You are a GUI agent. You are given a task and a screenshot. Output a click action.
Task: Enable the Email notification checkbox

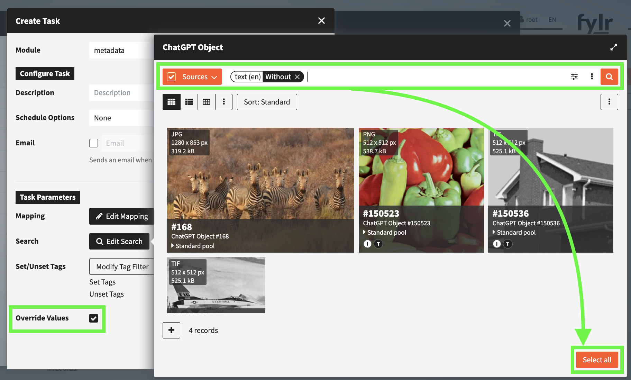tap(93, 143)
